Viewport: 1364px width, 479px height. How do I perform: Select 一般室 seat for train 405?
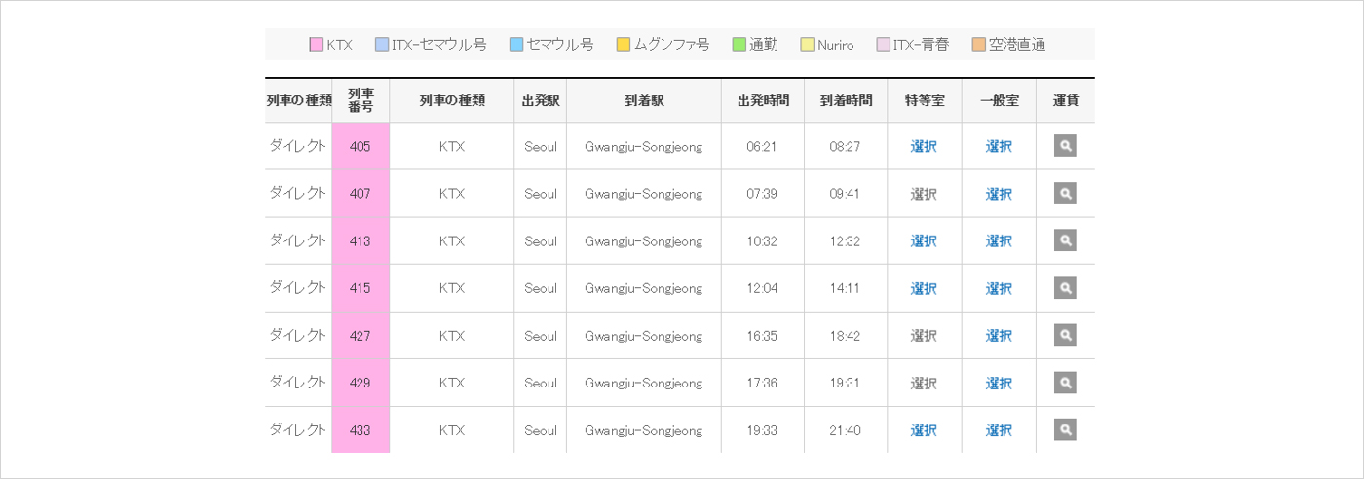[x=999, y=147]
